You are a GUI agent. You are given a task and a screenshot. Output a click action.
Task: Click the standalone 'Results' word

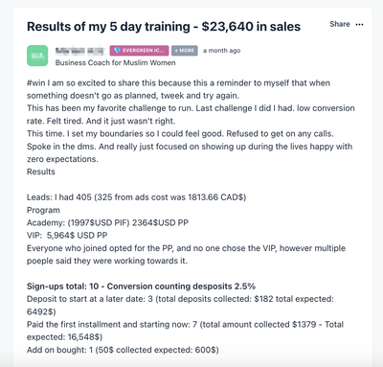(x=41, y=172)
